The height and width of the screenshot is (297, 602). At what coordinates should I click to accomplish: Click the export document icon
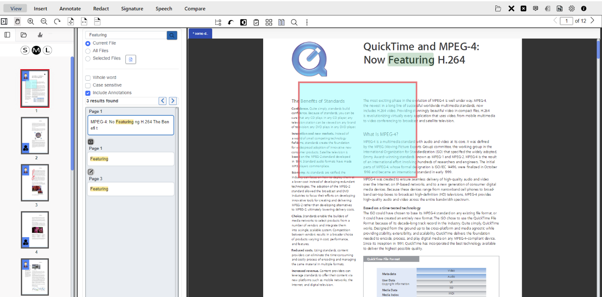tap(560, 8)
